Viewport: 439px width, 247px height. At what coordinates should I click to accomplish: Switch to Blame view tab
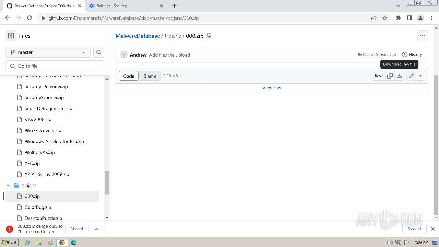click(x=150, y=76)
